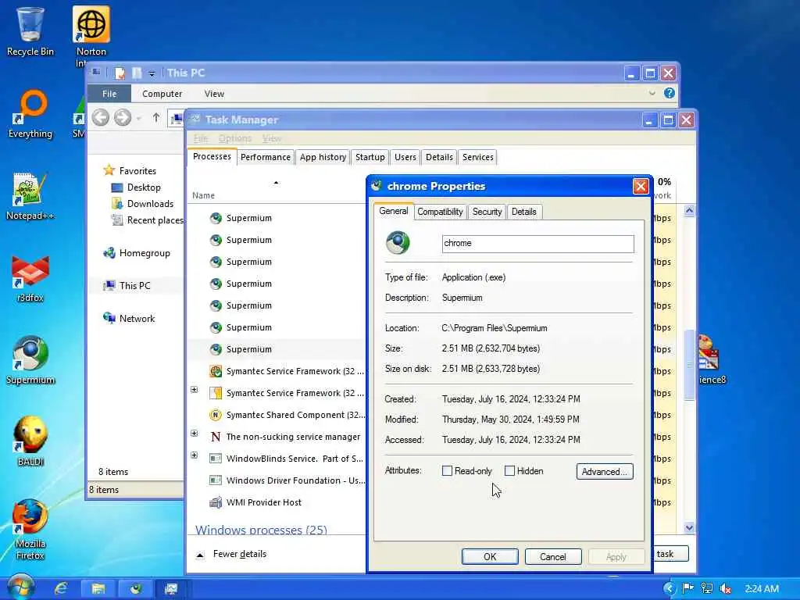Click OK in chrome Properties
Screen dimensions: 800x600
pos(490,556)
